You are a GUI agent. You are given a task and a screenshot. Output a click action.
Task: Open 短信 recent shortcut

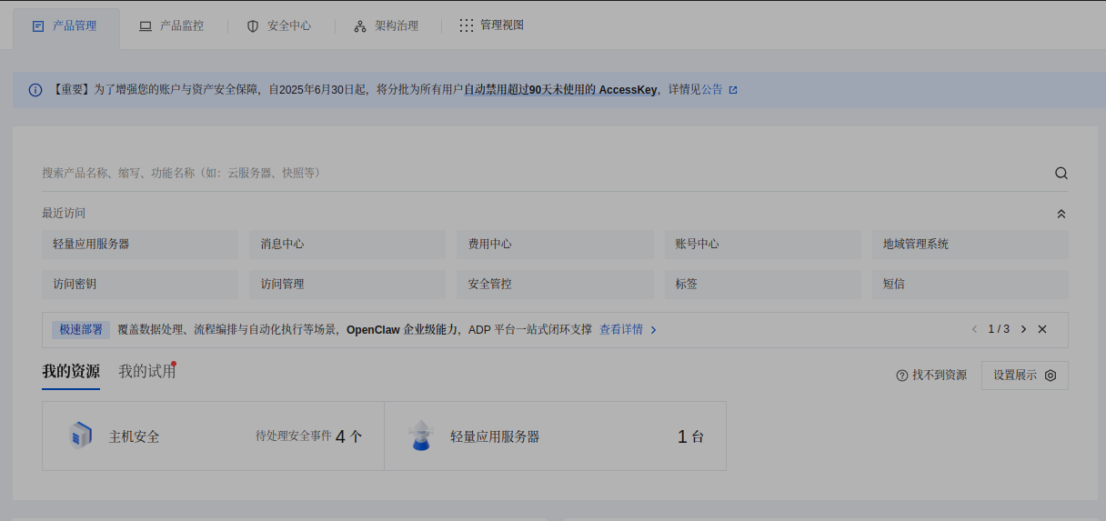point(970,285)
